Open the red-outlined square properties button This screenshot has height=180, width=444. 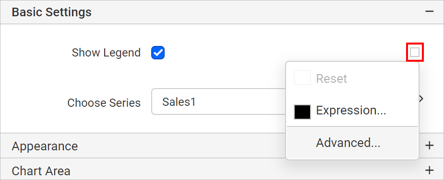click(415, 52)
